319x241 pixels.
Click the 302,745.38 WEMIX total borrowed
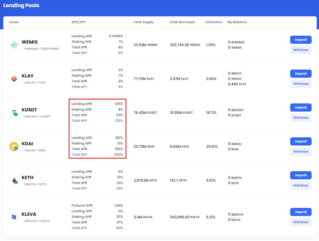coord(185,45)
